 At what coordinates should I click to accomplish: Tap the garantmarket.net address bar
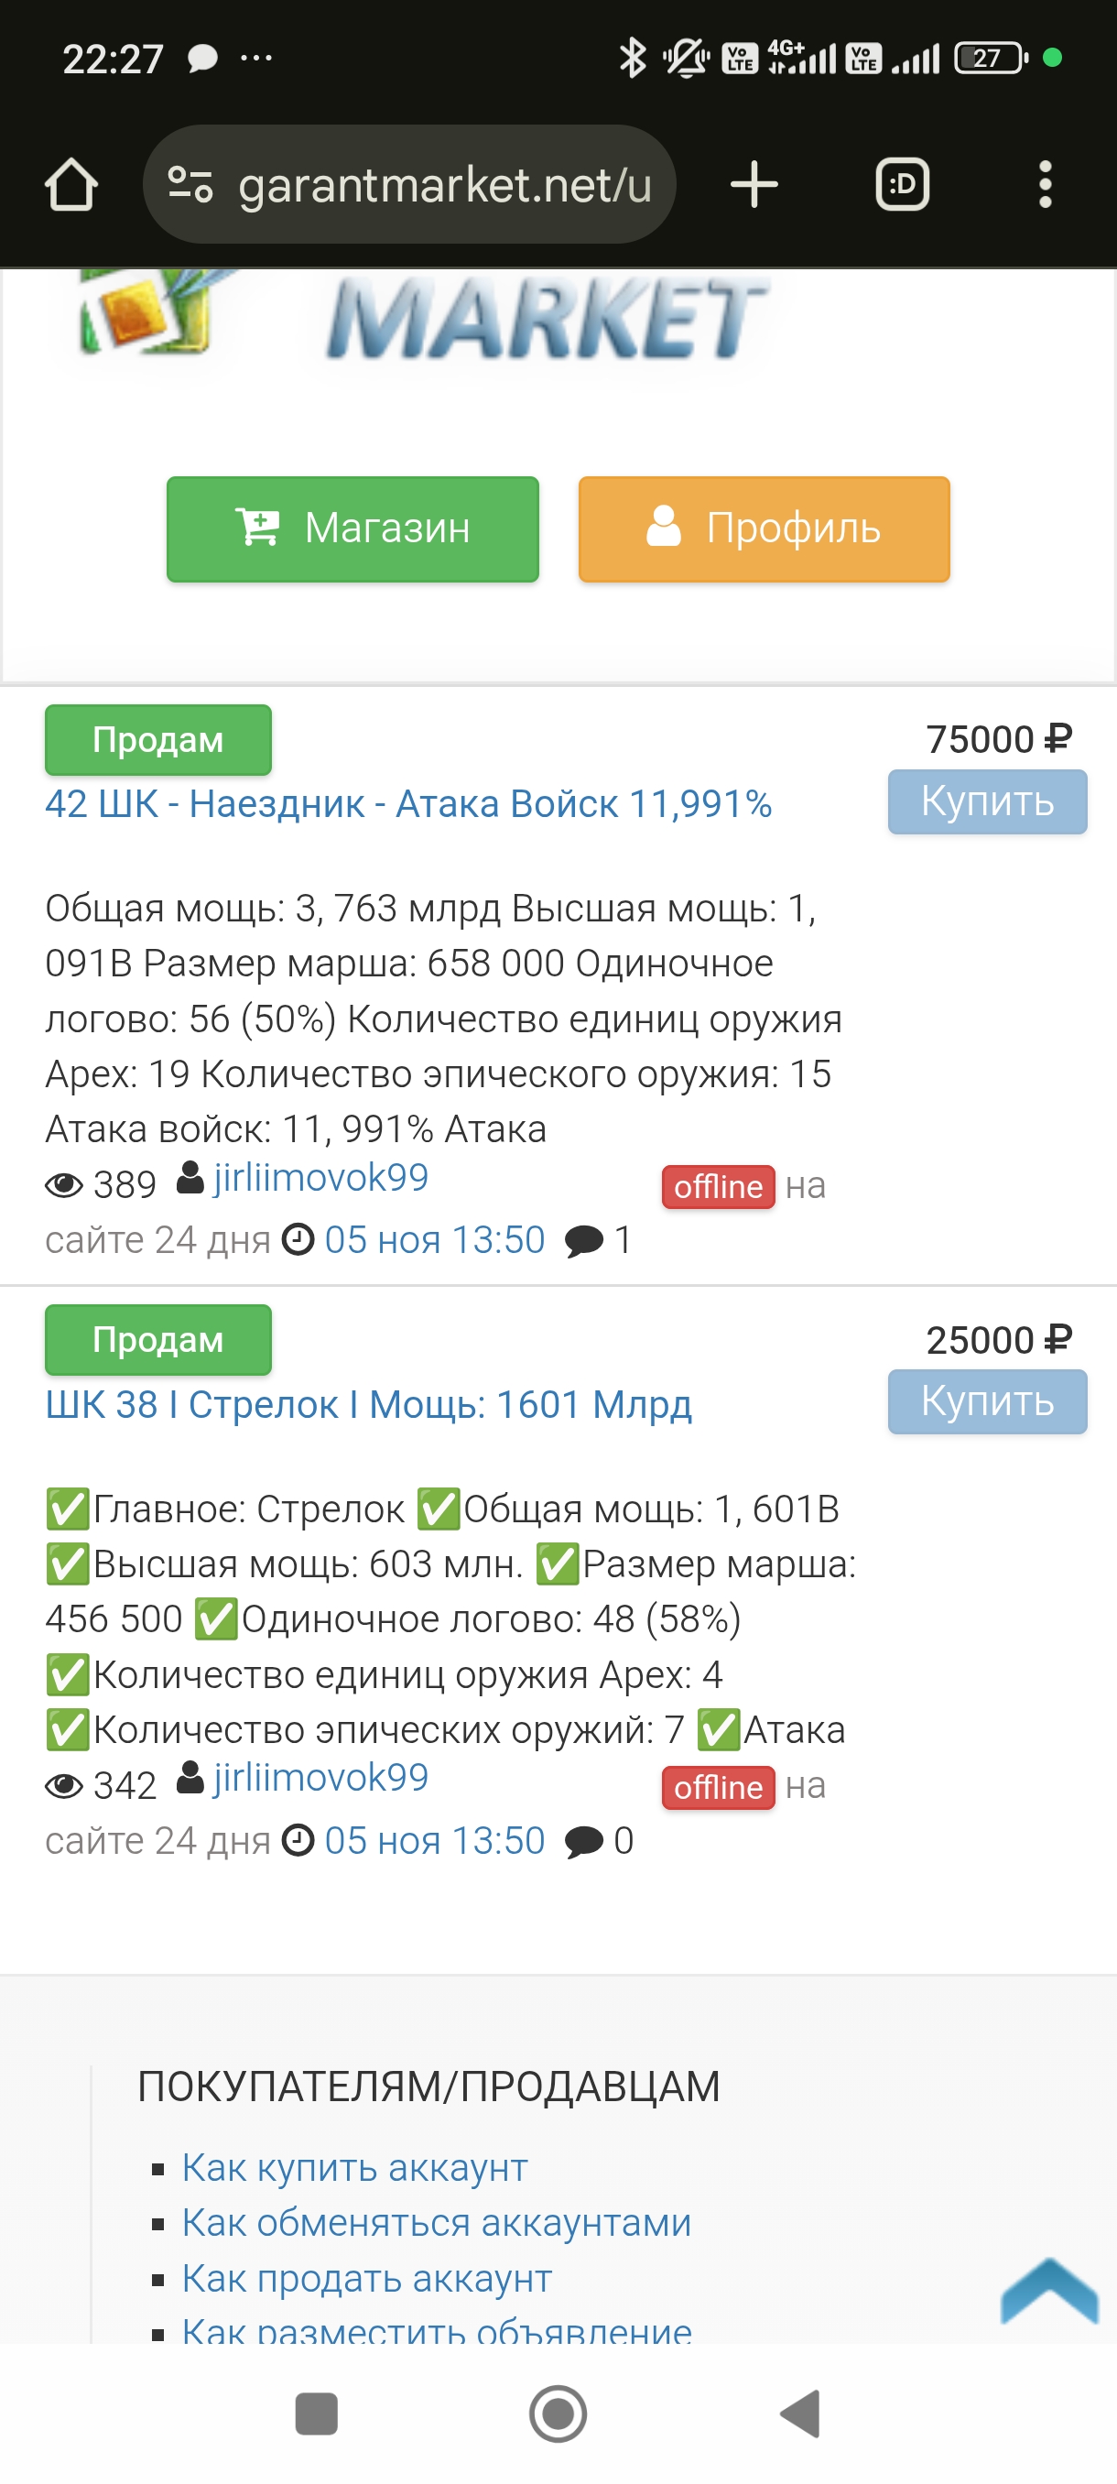click(x=444, y=184)
